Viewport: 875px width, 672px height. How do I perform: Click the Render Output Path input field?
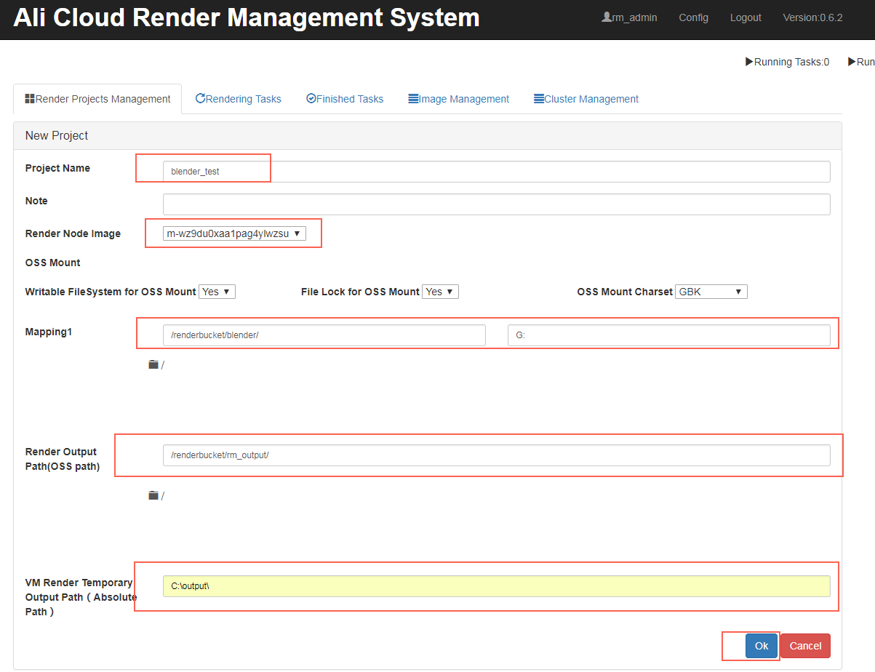497,455
